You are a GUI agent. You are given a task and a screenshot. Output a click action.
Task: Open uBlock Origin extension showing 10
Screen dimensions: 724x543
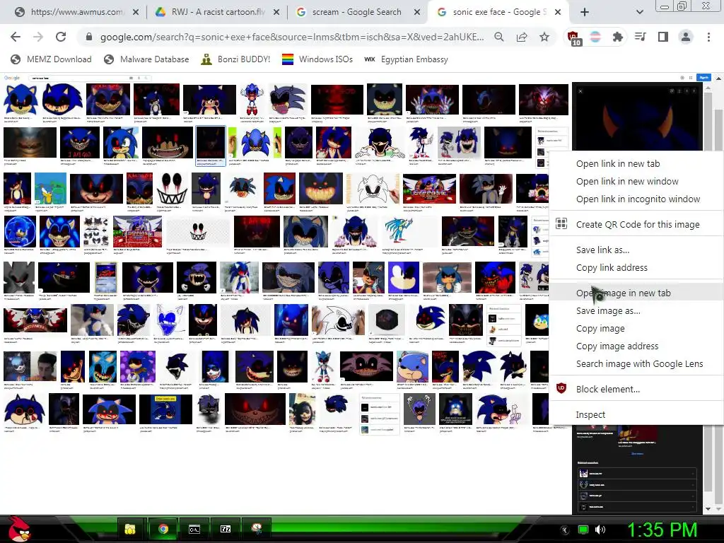tap(573, 37)
